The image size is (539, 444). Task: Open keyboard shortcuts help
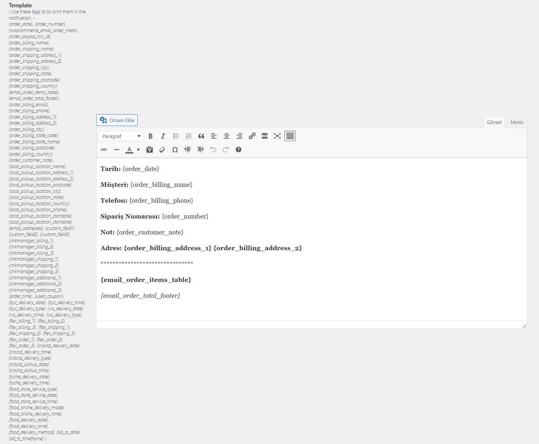click(x=238, y=150)
